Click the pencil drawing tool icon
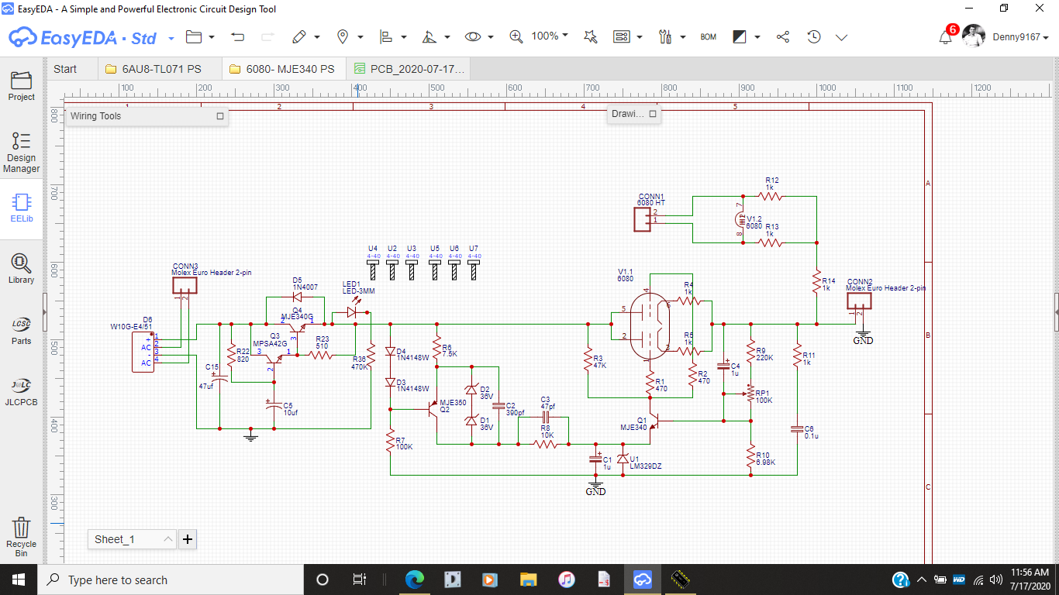This screenshot has width=1059, height=595. (x=299, y=36)
